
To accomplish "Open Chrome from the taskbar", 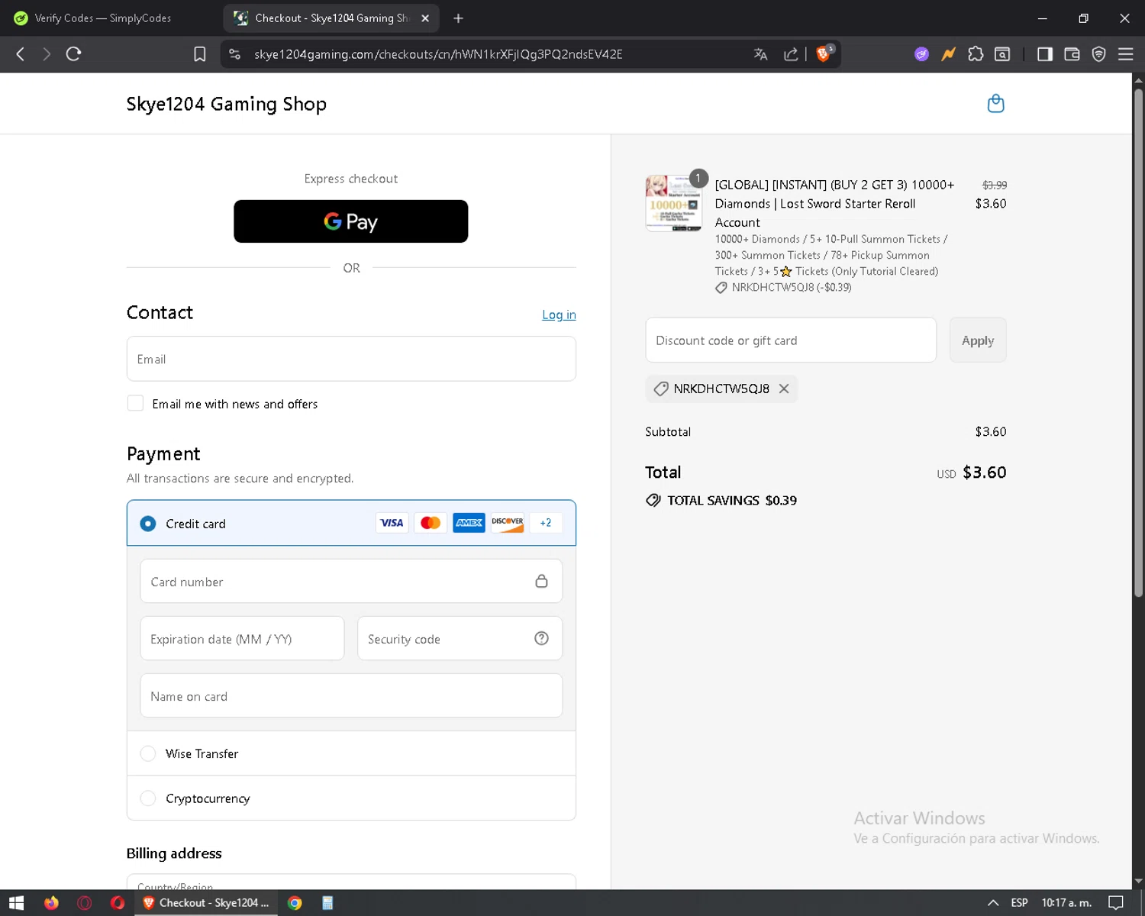I will pos(295,903).
